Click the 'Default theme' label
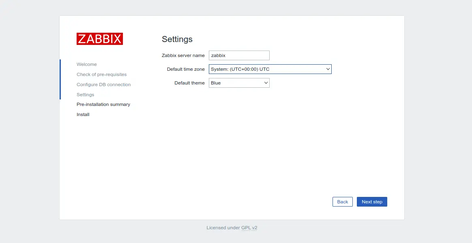 point(189,83)
